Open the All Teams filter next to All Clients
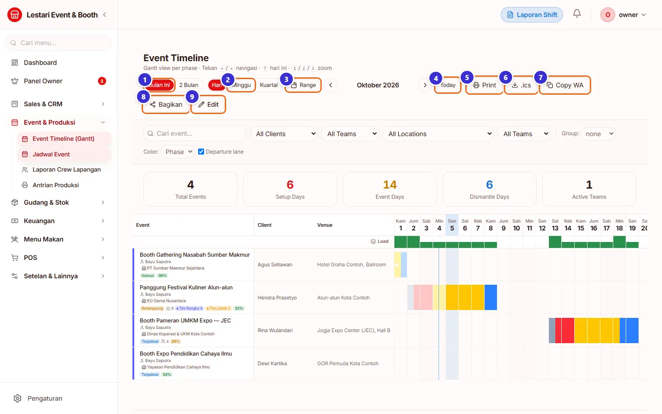The height and width of the screenshot is (414, 662). tap(350, 134)
